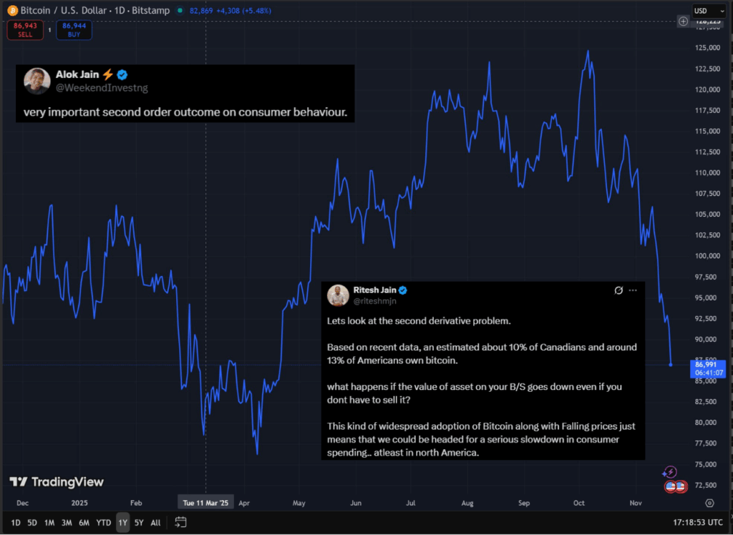Screen dimensions: 733x535
Task: Click the TradingView logo
Action: (x=57, y=482)
